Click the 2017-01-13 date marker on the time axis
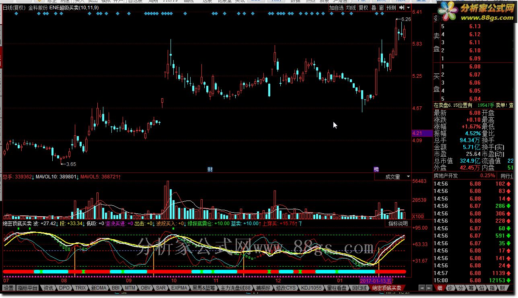 pyautogui.click(x=376, y=280)
